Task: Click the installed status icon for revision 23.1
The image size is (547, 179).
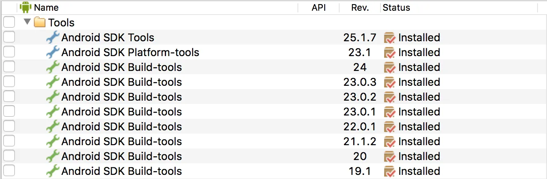Action: (390, 53)
